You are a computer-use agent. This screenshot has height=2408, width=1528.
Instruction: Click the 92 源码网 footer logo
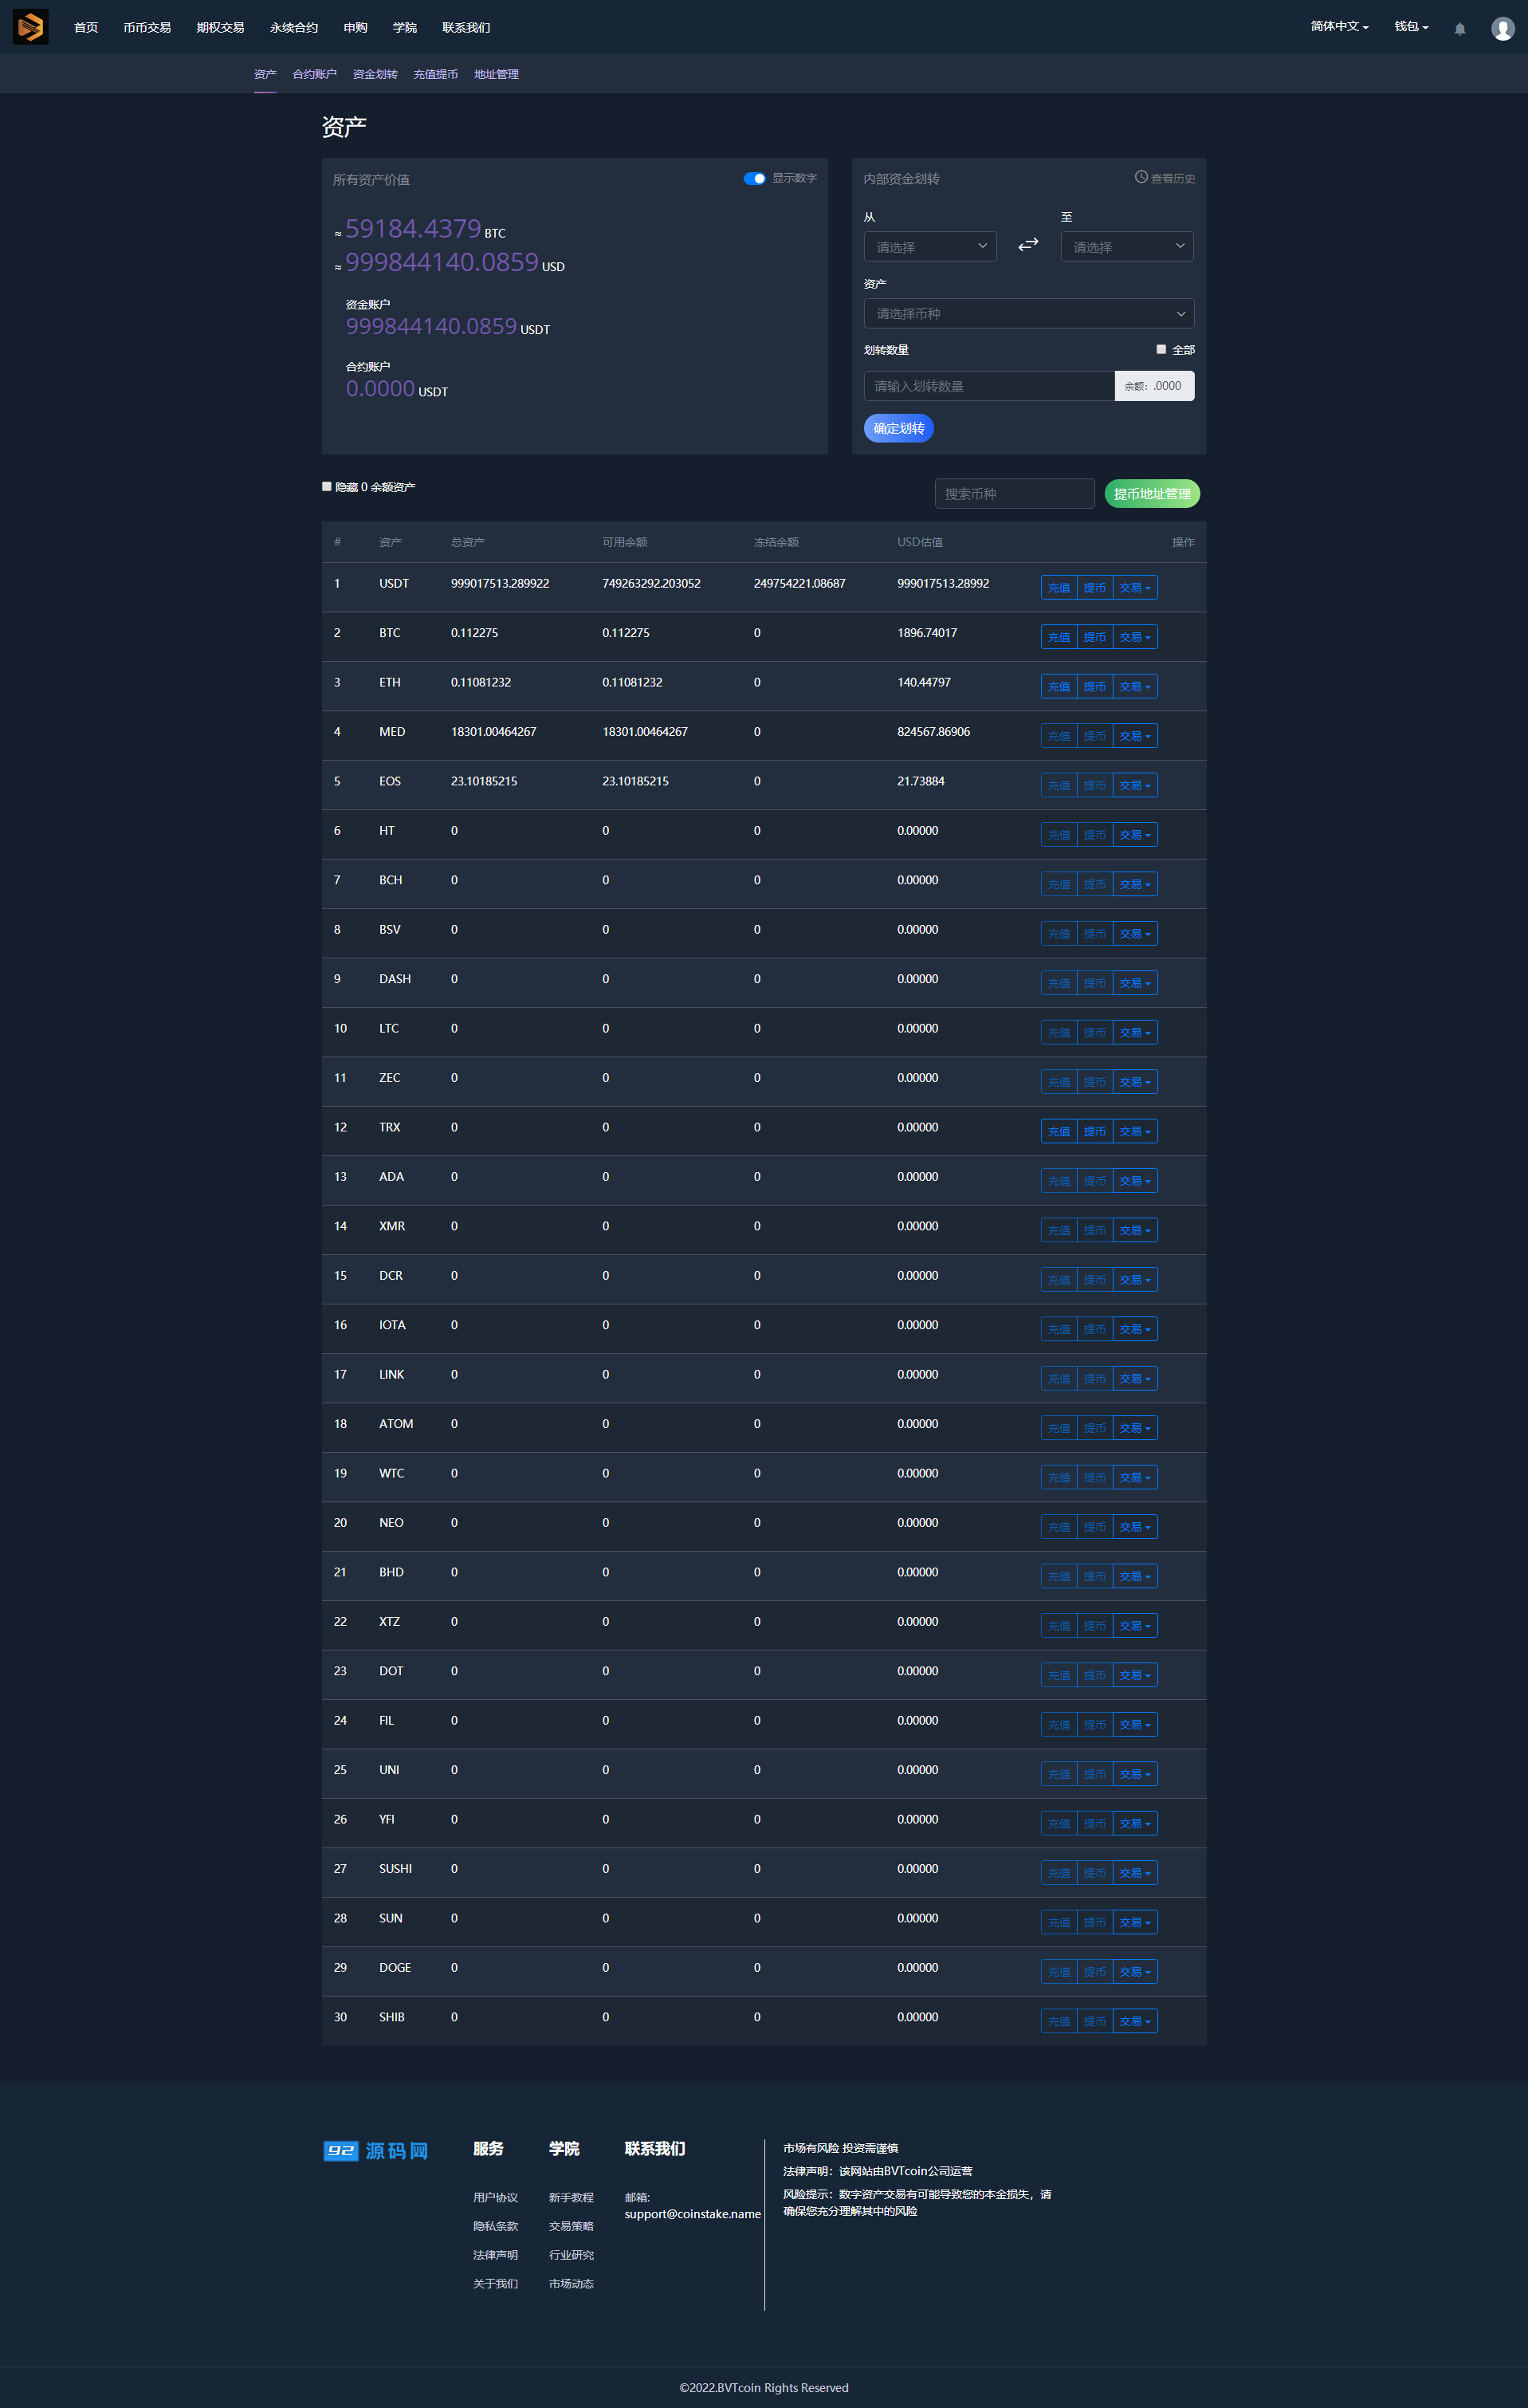click(375, 2150)
